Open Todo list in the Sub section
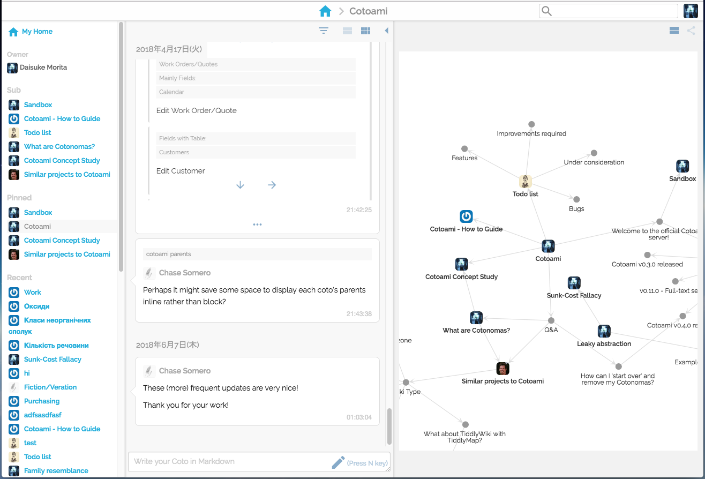705x479 pixels. [x=37, y=133]
